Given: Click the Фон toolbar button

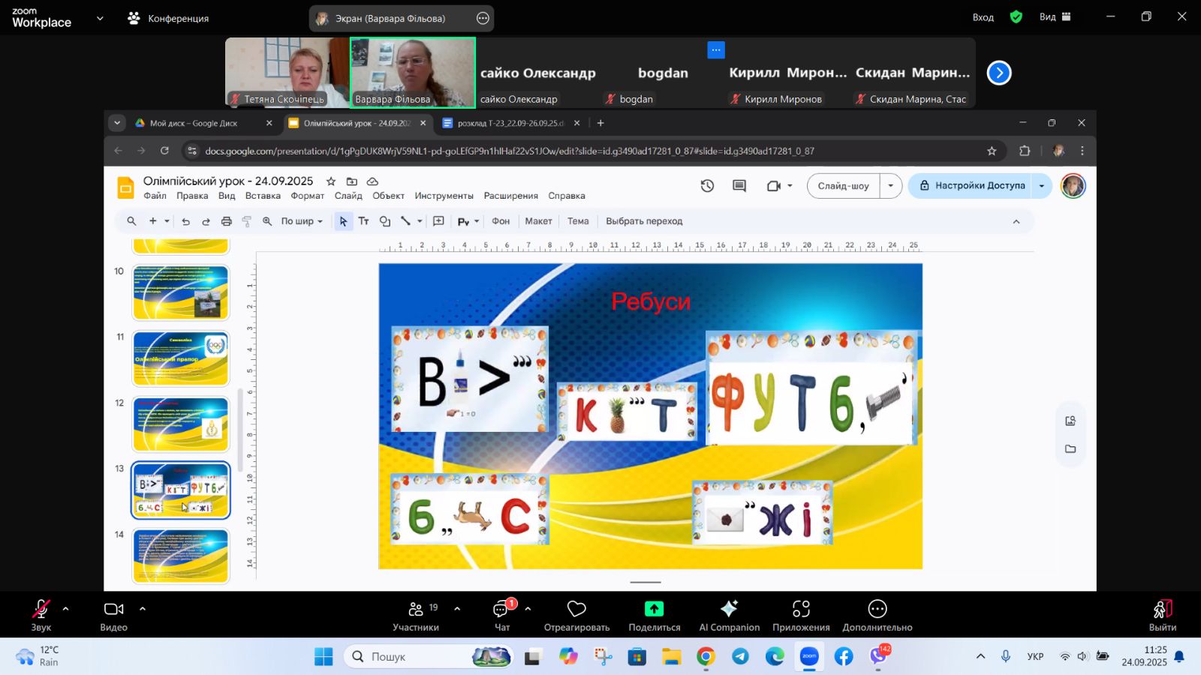Looking at the screenshot, I should (501, 221).
